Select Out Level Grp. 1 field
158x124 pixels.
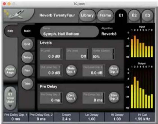click(51, 71)
